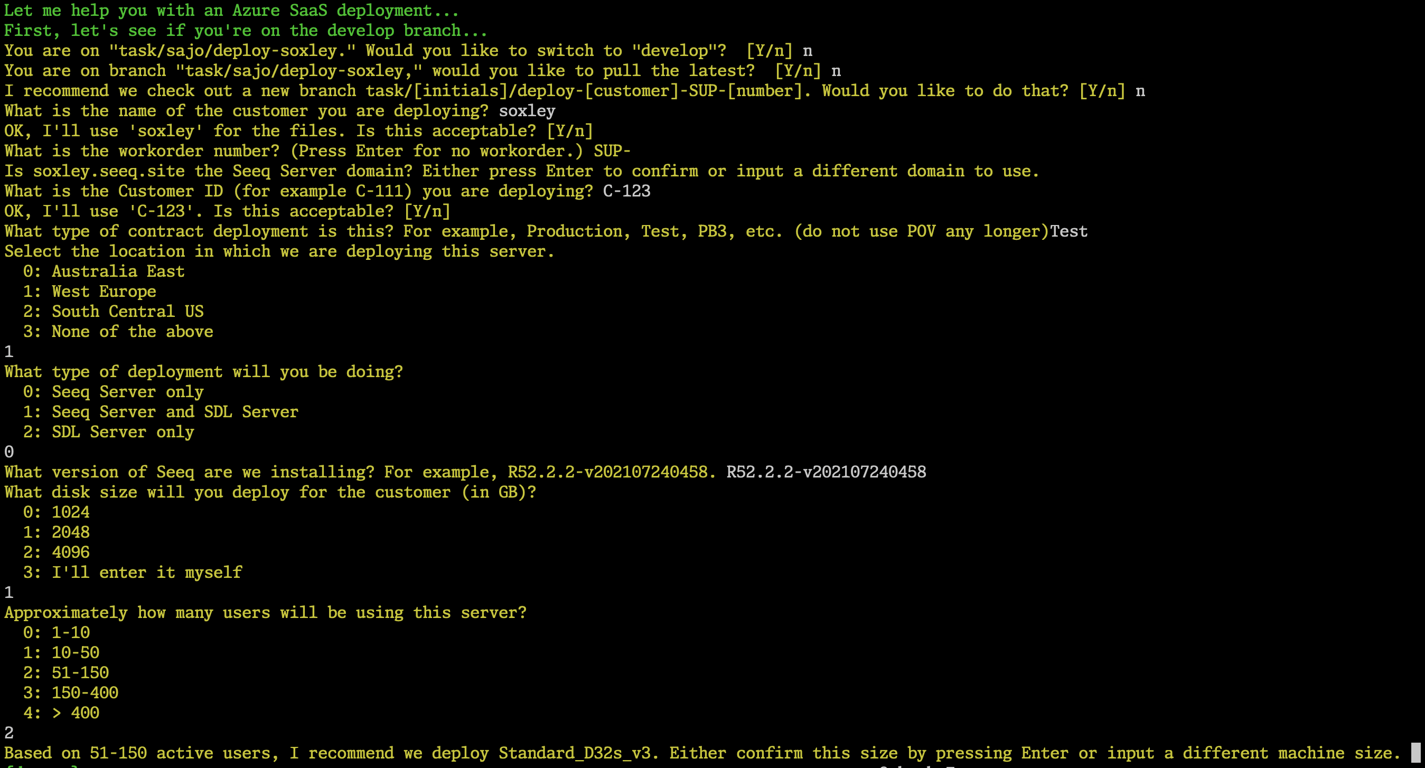Click the 'Test' contract deployment answer

click(x=1068, y=231)
